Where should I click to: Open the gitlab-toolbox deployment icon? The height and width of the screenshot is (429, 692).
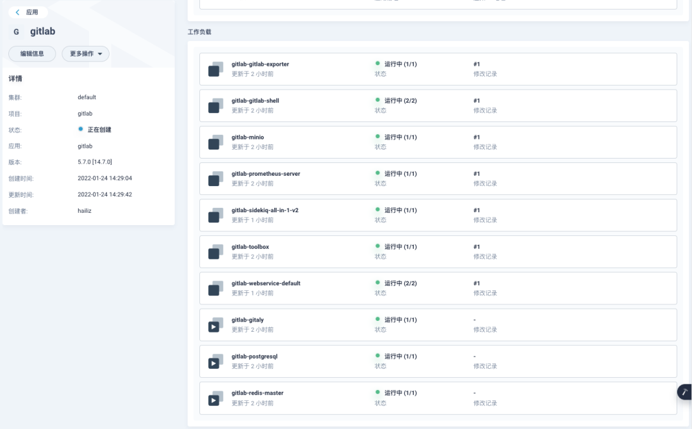215,252
